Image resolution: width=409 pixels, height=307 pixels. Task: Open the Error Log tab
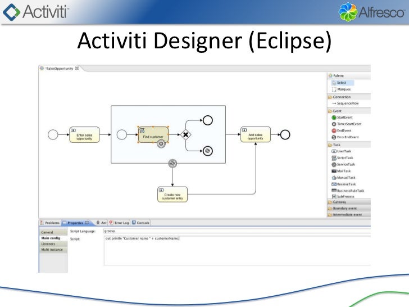119,223
